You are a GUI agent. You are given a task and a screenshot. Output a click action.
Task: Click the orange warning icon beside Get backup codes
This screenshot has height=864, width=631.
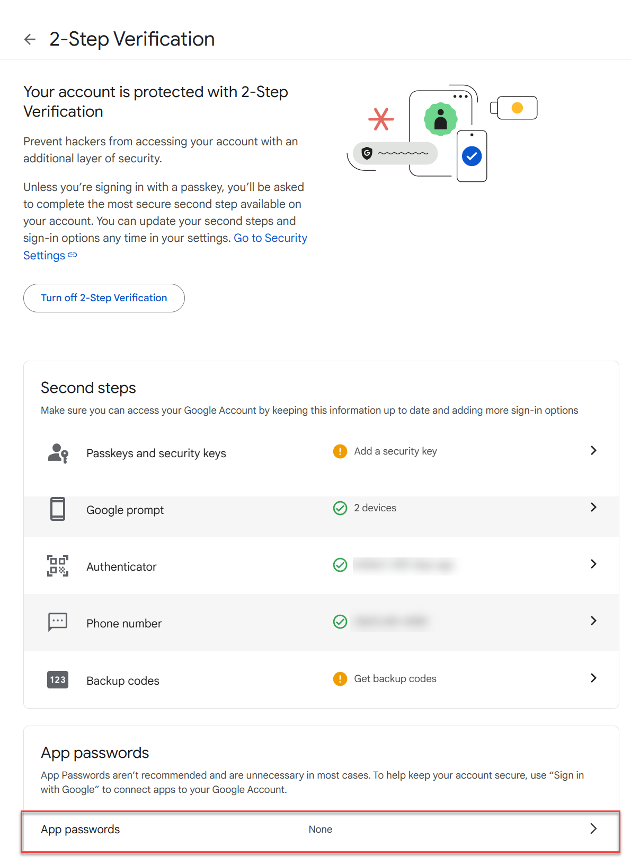(x=340, y=679)
